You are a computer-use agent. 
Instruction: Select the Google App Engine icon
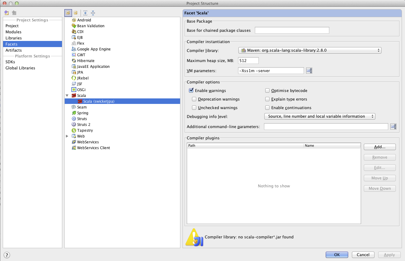click(x=74, y=49)
